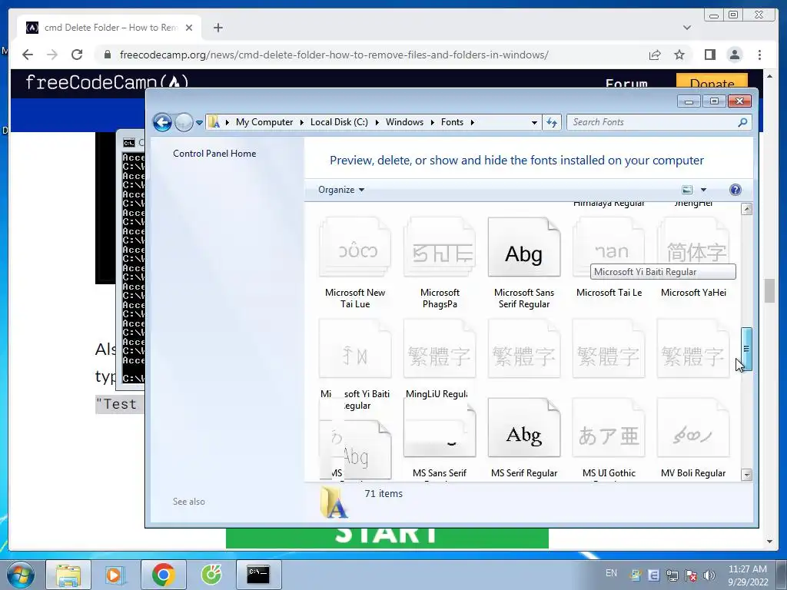Open Control Panel Home link

click(214, 154)
